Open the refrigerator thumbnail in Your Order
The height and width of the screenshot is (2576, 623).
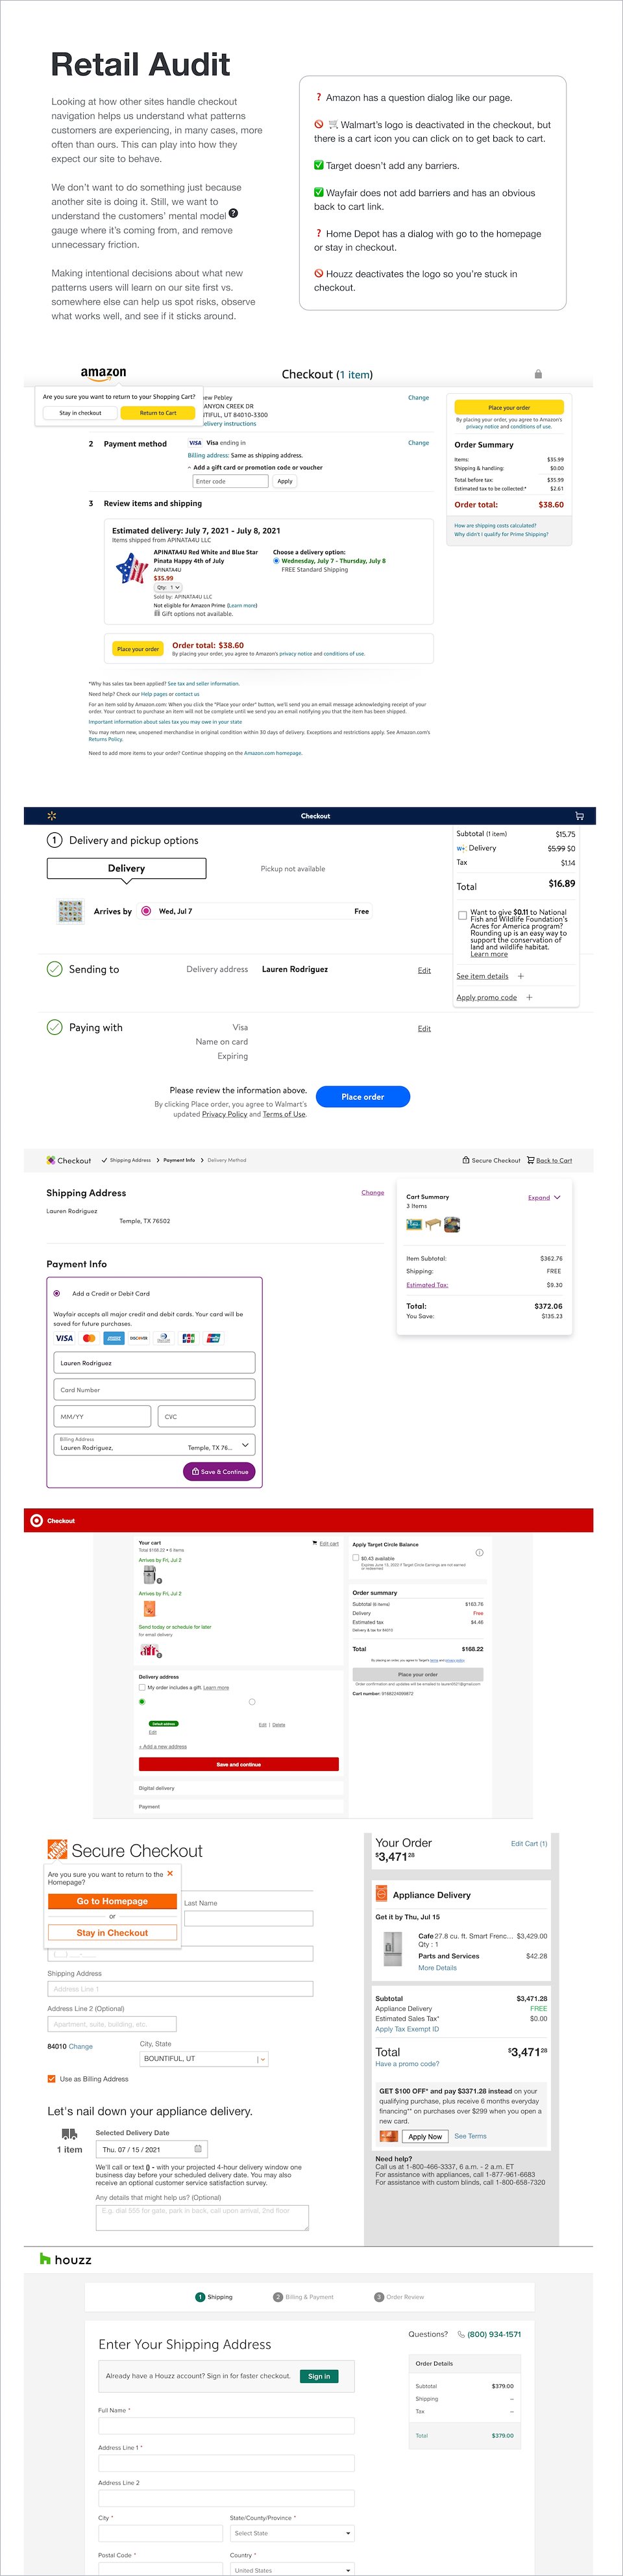393,1949
